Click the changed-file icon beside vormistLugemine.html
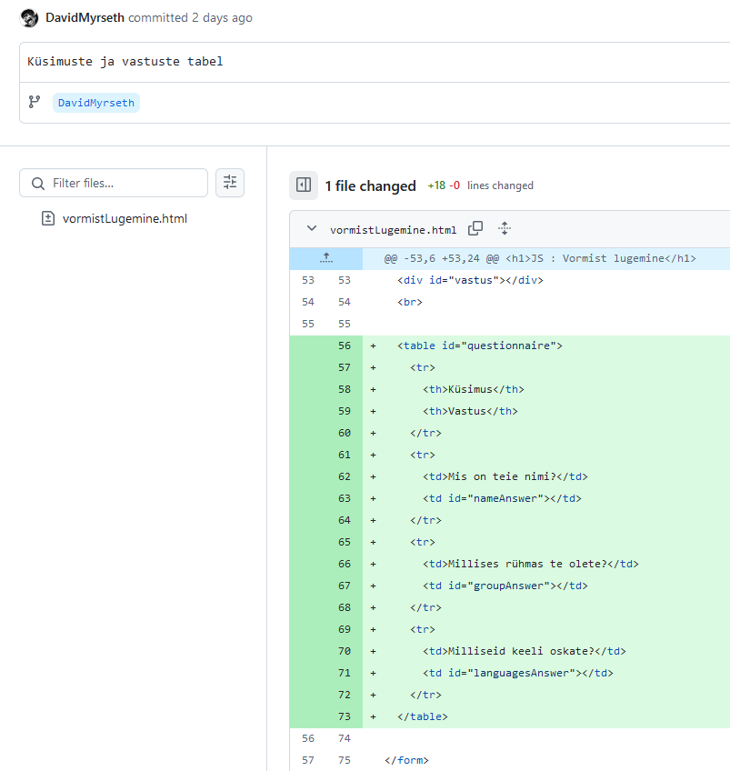 (47, 218)
